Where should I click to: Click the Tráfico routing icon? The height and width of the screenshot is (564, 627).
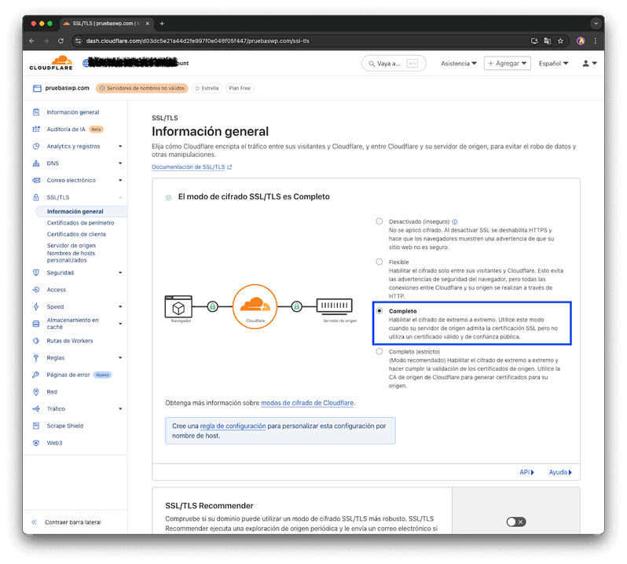pyautogui.click(x=36, y=409)
